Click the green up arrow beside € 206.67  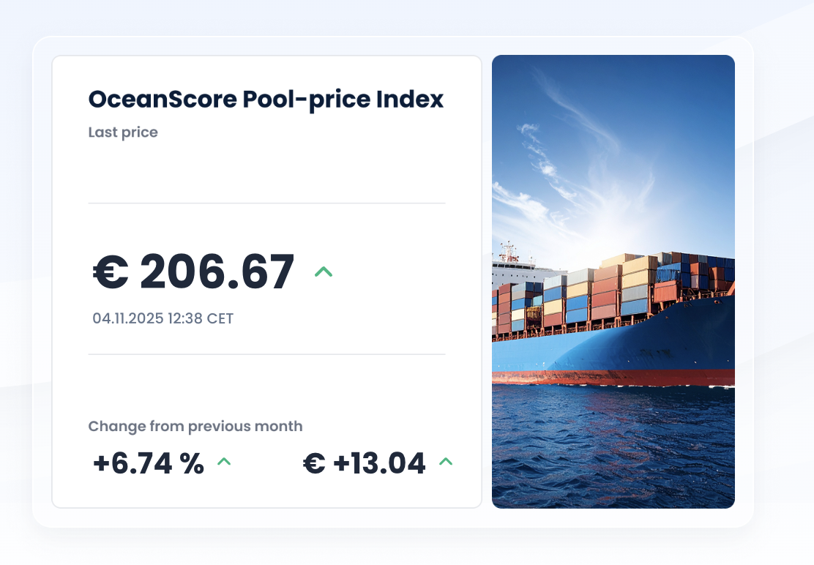[323, 272]
